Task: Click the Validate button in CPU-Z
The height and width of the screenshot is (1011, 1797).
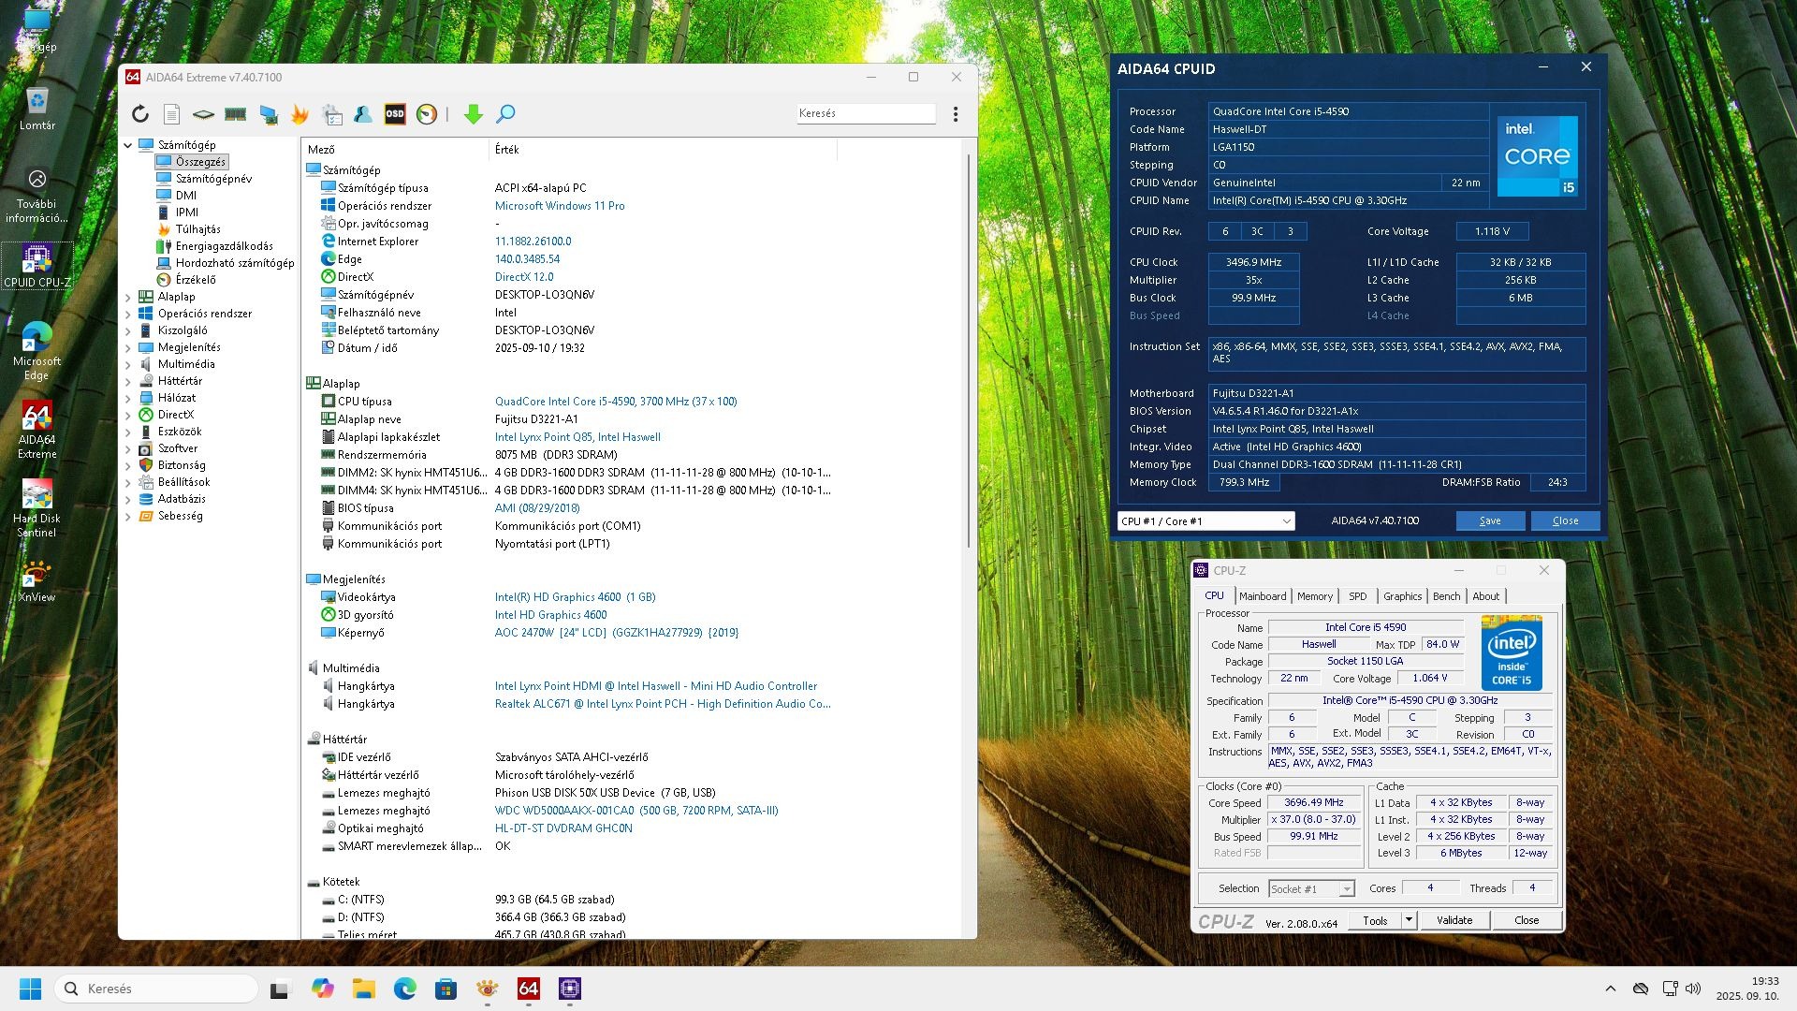Action: pos(1454,920)
